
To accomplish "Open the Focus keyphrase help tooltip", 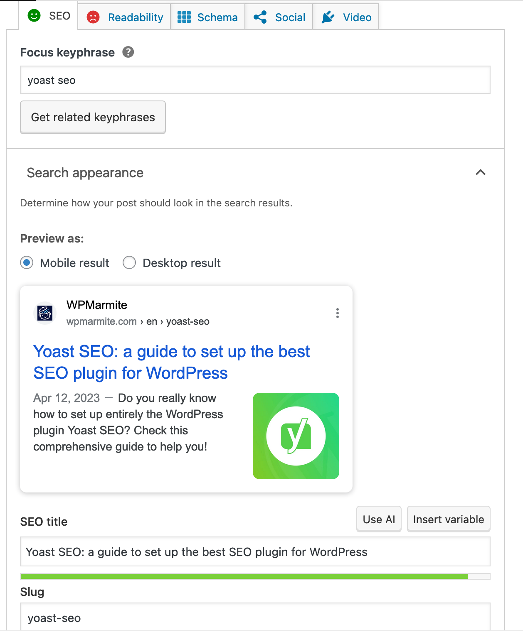I will pos(128,52).
